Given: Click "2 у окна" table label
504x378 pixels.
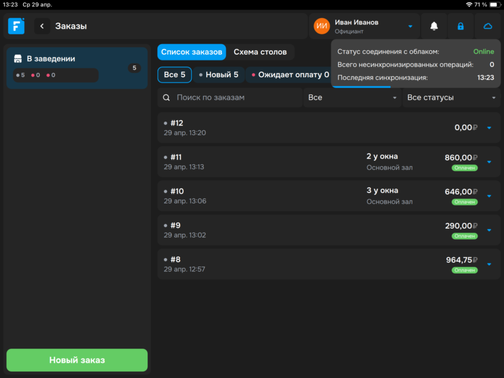Looking at the screenshot, I should (x=382, y=157).
